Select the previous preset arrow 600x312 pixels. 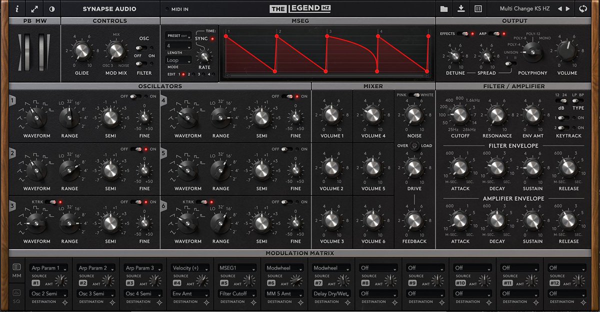pyautogui.click(x=560, y=8)
